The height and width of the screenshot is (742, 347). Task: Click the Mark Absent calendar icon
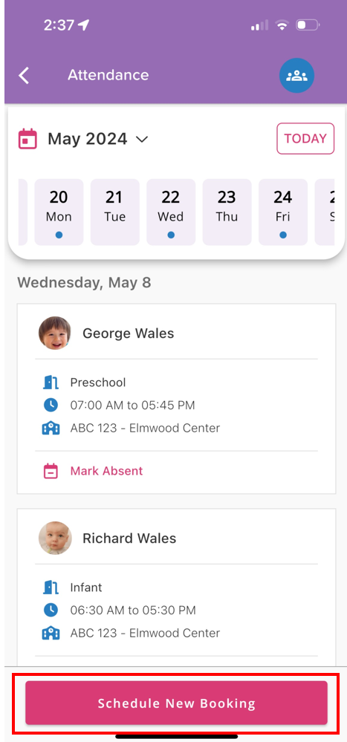pos(51,472)
